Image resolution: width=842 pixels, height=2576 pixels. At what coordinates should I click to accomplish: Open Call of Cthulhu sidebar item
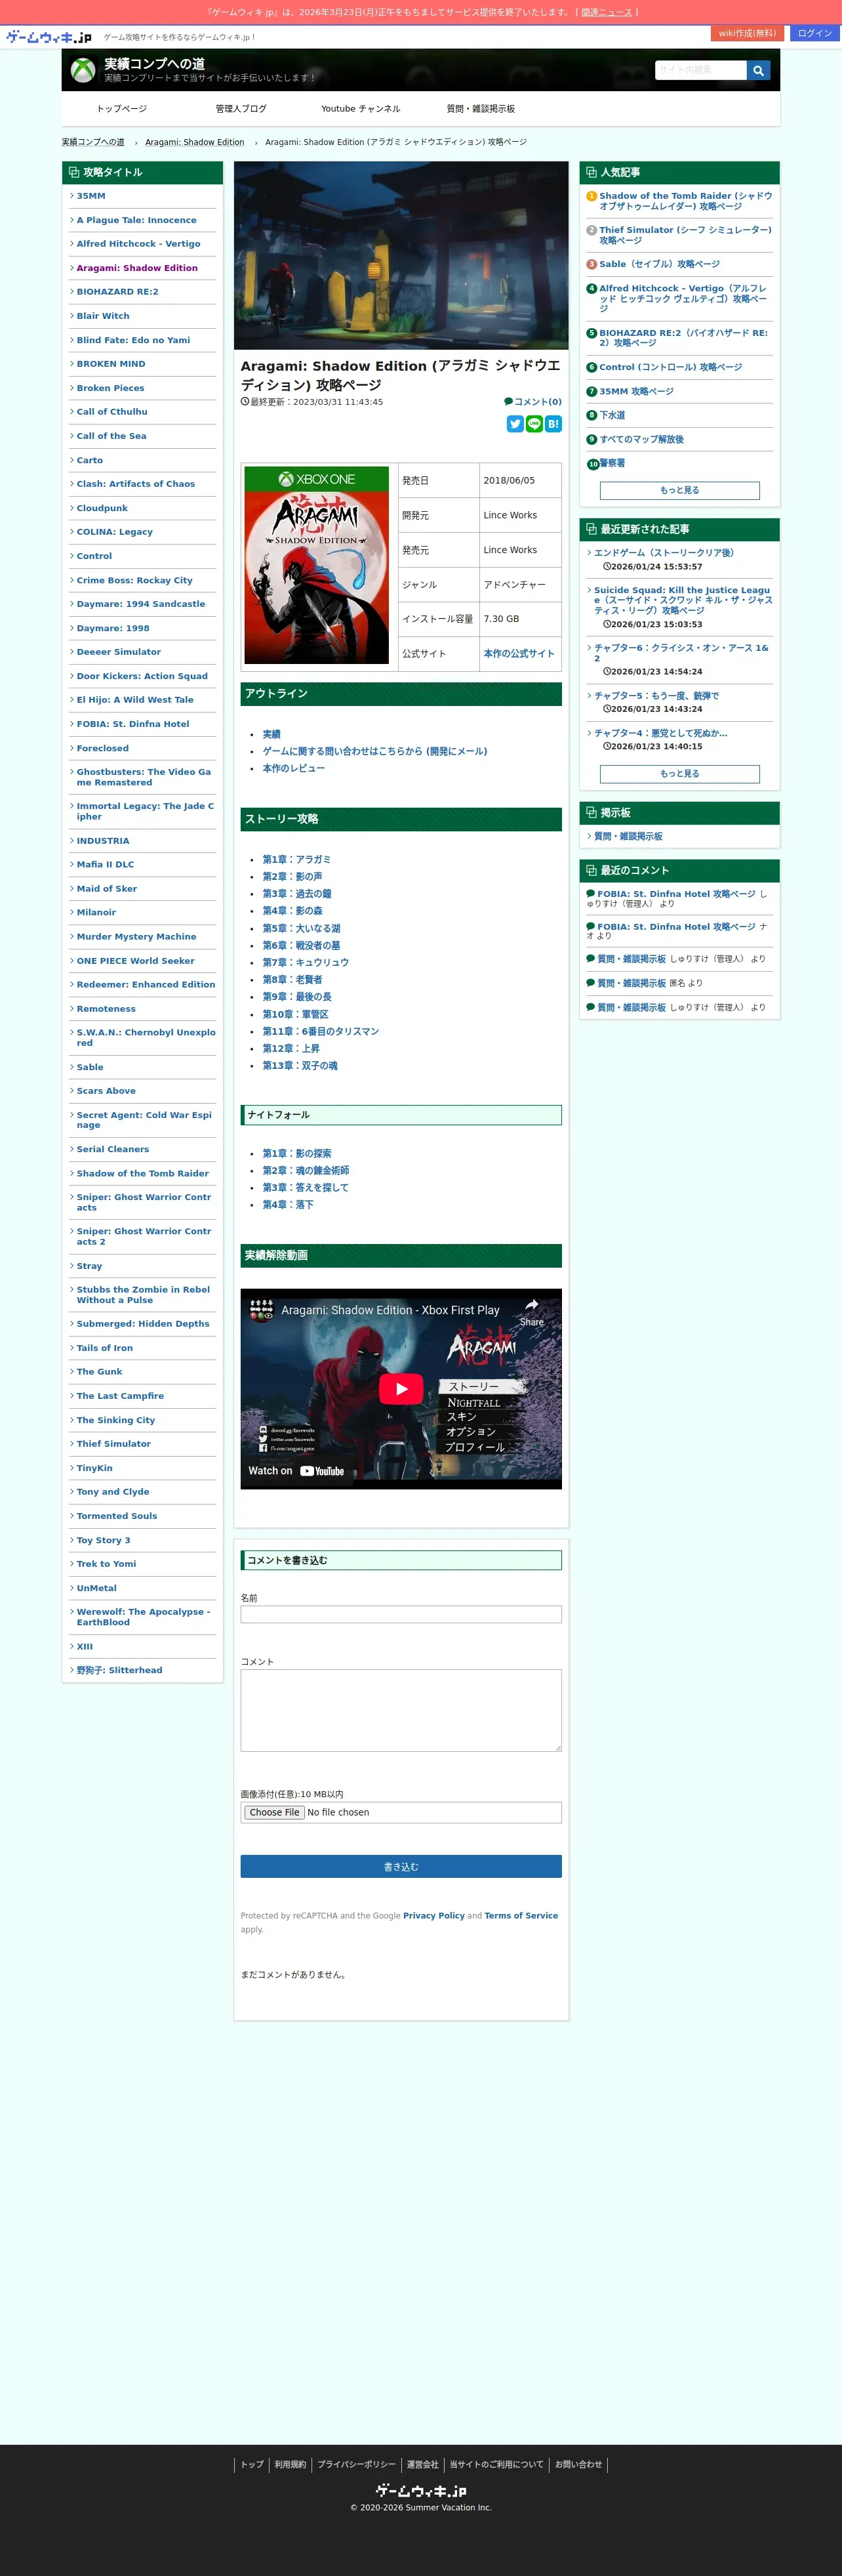[112, 412]
